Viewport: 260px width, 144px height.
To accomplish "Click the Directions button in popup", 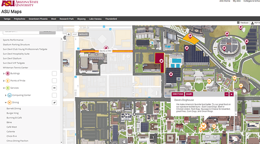I will click(178, 94).
